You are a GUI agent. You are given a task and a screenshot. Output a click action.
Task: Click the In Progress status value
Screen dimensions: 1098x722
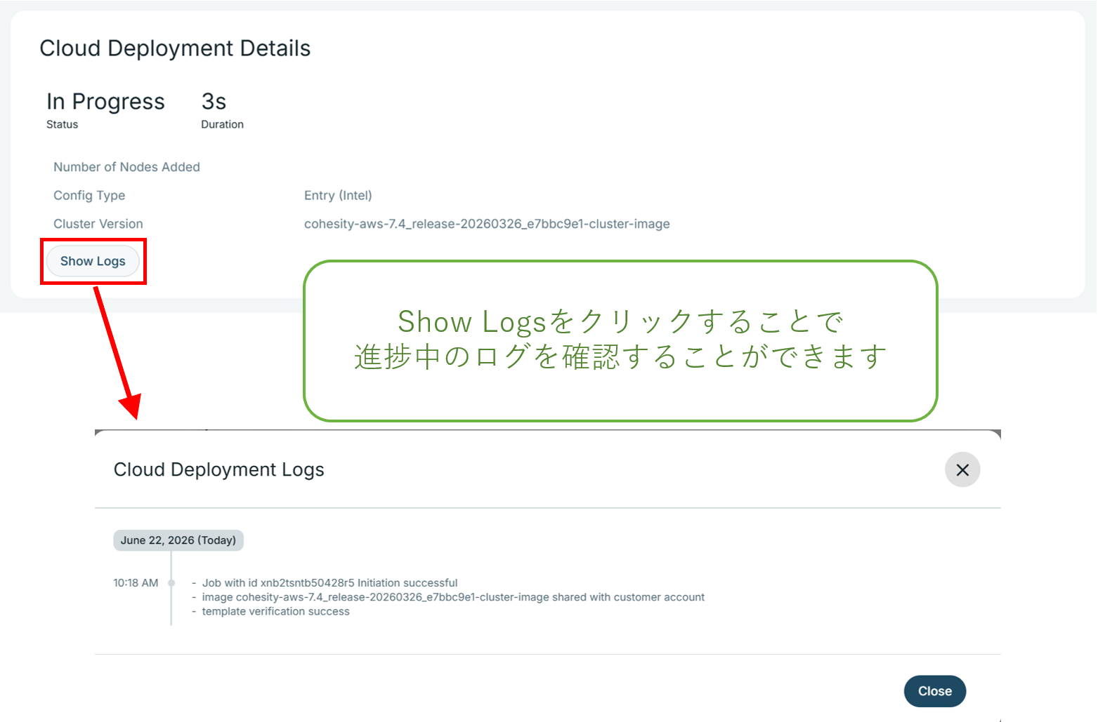105,102
